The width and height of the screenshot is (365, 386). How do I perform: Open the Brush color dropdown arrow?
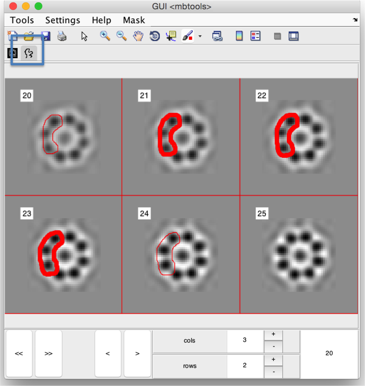[200, 36]
